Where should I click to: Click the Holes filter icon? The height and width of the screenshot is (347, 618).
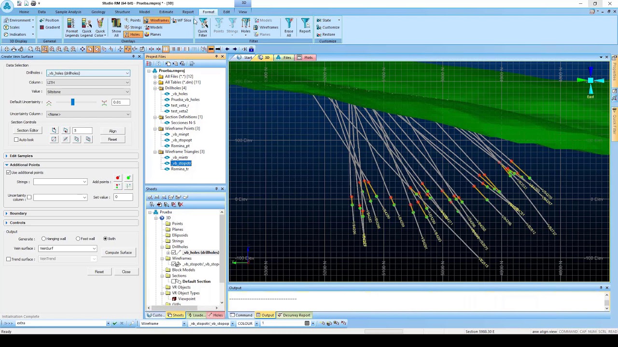(246, 26)
